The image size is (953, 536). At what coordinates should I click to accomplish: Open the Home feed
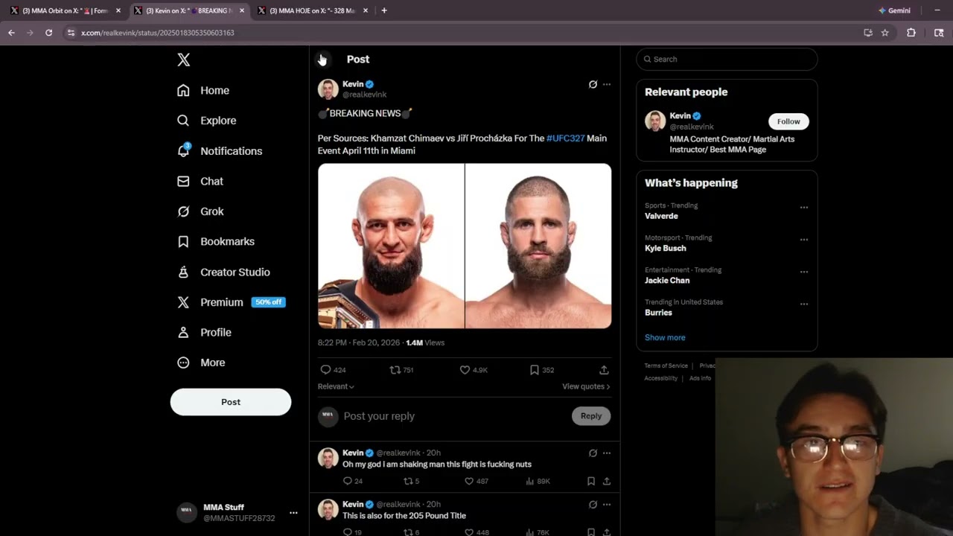tap(203, 90)
